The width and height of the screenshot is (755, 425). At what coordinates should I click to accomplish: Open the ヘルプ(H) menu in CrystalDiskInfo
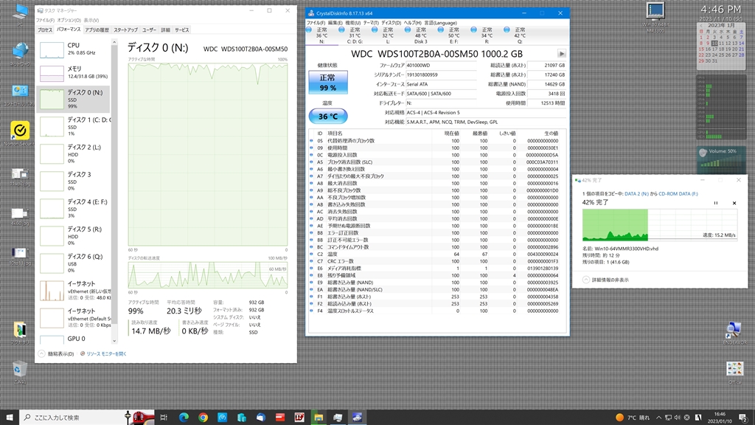coord(413,23)
